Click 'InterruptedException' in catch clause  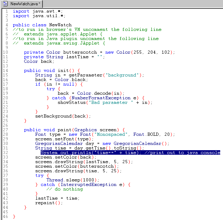point(88,185)
